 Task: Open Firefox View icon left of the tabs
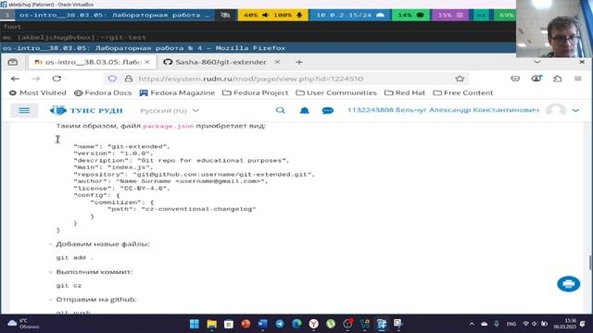pos(12,62)
